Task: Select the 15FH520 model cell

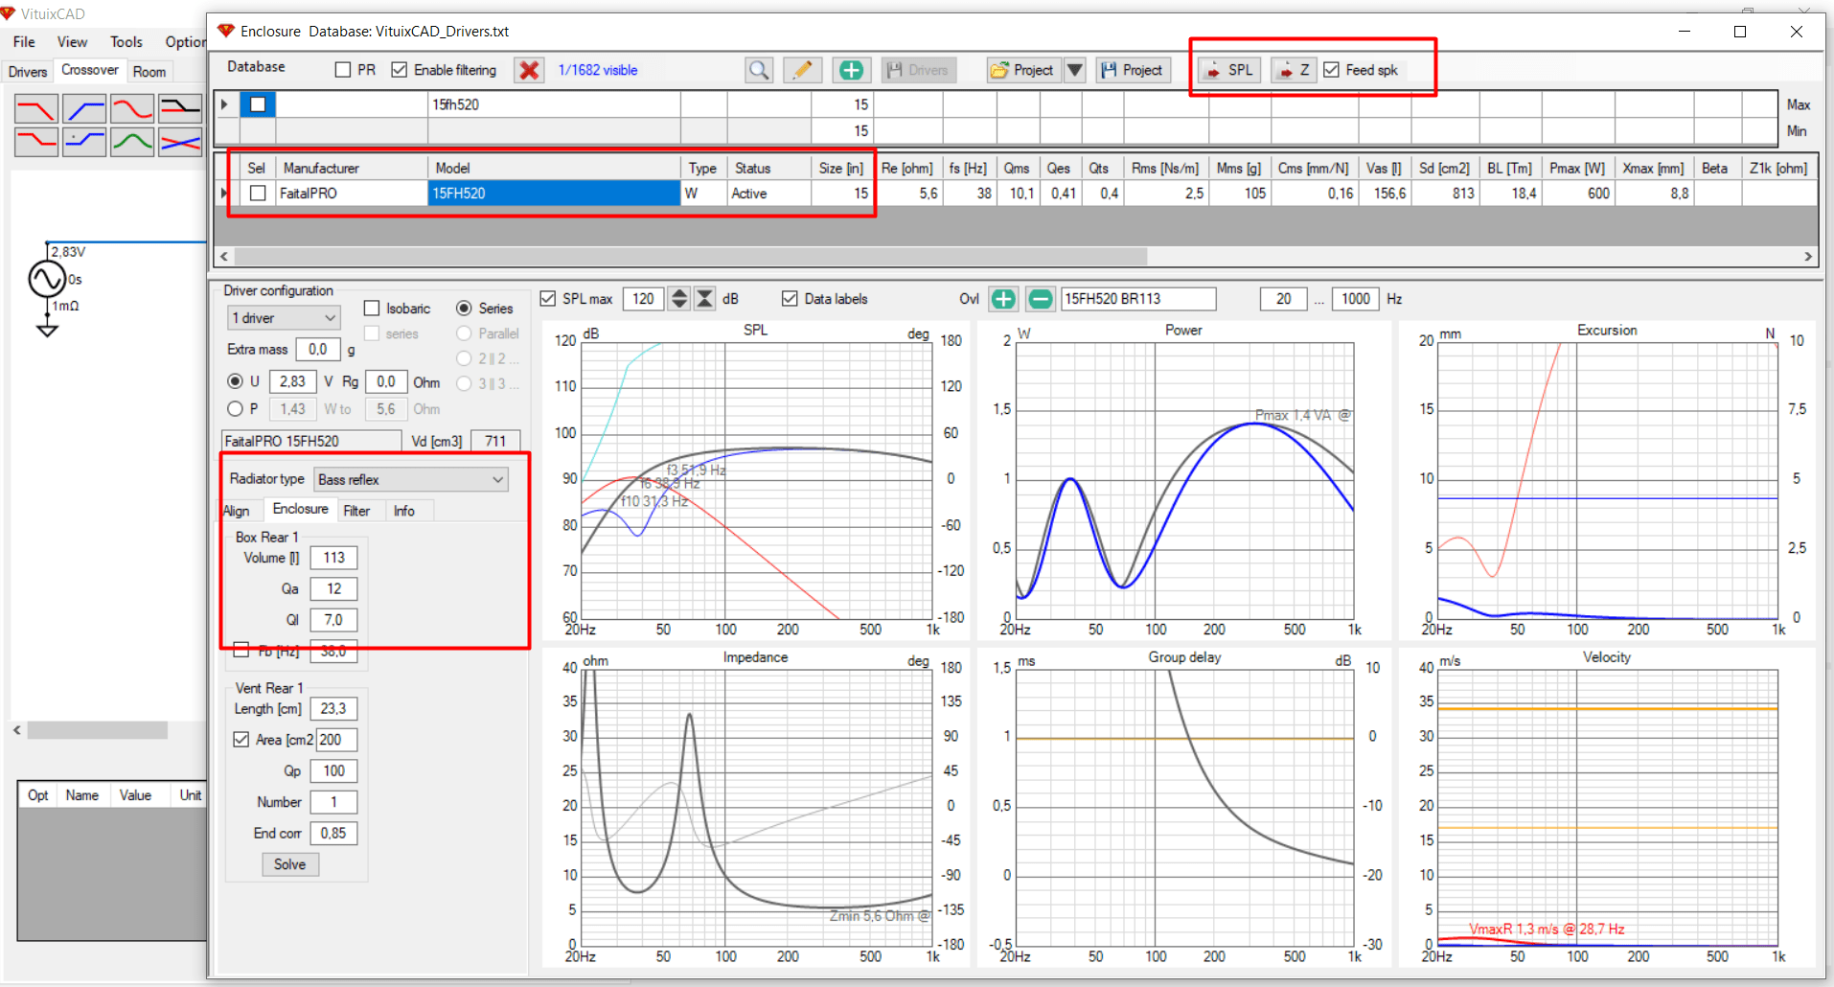Action: click(554, 194)
